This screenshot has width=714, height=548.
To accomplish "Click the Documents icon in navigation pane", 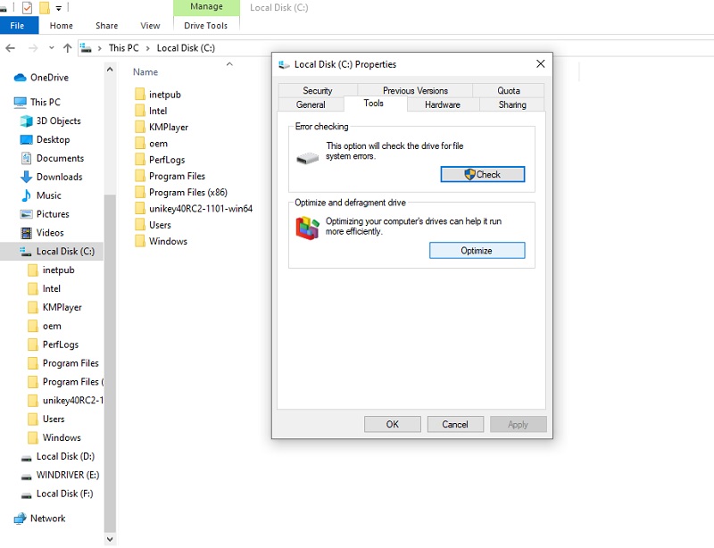I will (x=27, y=158).
